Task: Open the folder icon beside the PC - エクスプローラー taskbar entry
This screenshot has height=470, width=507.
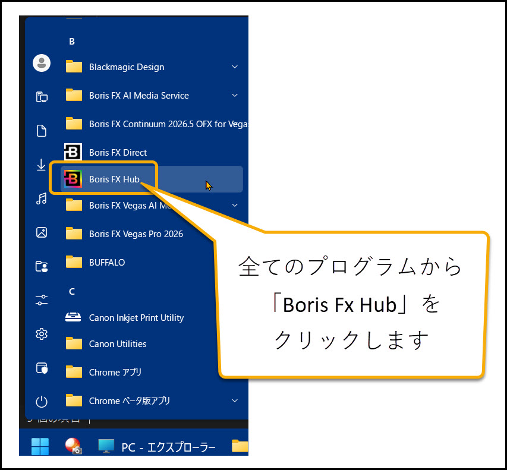Action: point(240,446)
